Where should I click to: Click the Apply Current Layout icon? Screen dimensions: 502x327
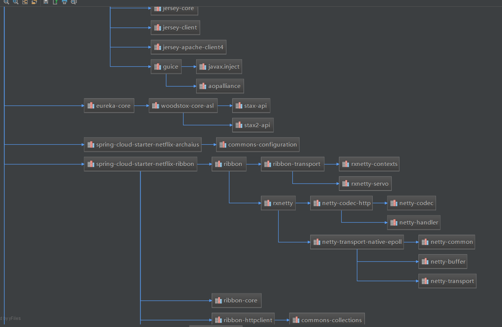(34, 2)
